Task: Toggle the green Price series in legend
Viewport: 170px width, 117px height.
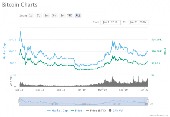Action: point(76,110)
